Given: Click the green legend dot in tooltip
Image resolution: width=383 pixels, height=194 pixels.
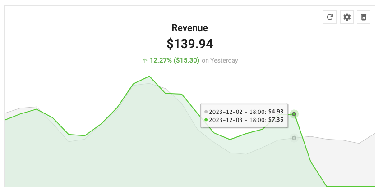Looking at the screenshot, I should (x=206, y=120).
